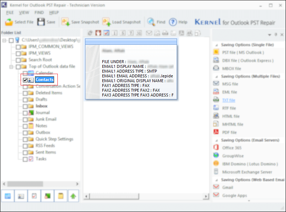The width and height of the screenshot is (286, 212).
Task: Click the tasks view button at bottom
Action: point(34,196)
